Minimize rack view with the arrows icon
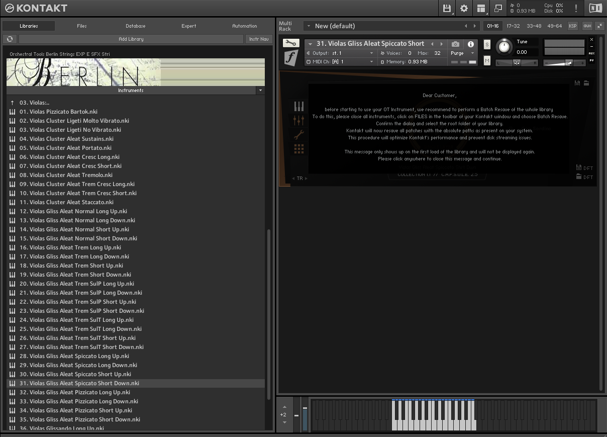The height and width of the screenshot is (437, 607). coord(599,26)
